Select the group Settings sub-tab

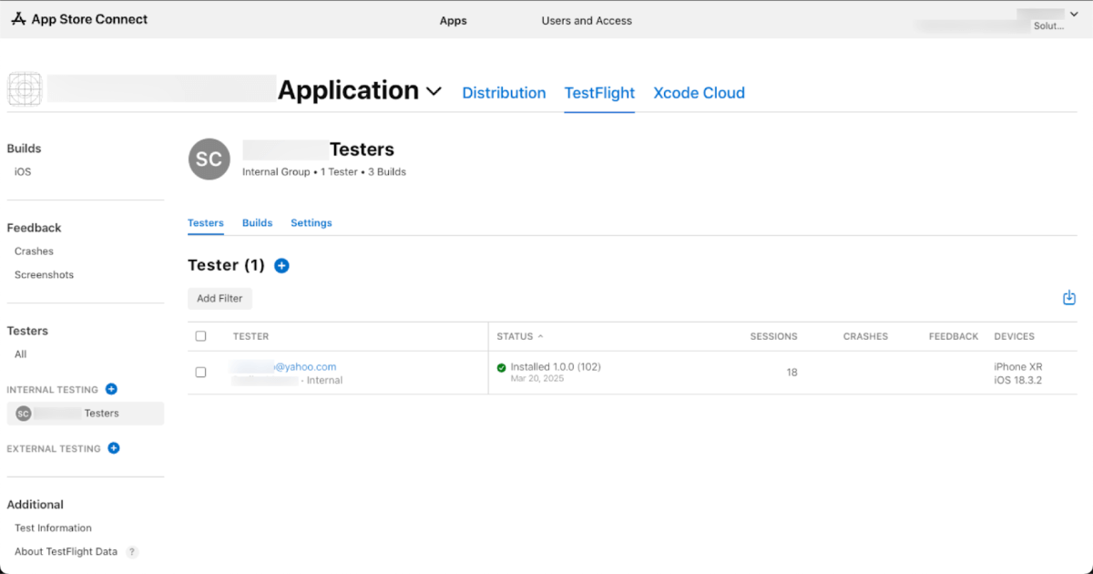tap(312, 223)
